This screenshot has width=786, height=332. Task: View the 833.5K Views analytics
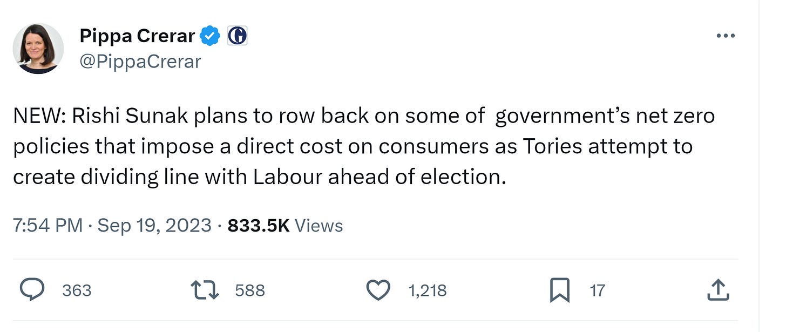[285, 225]
